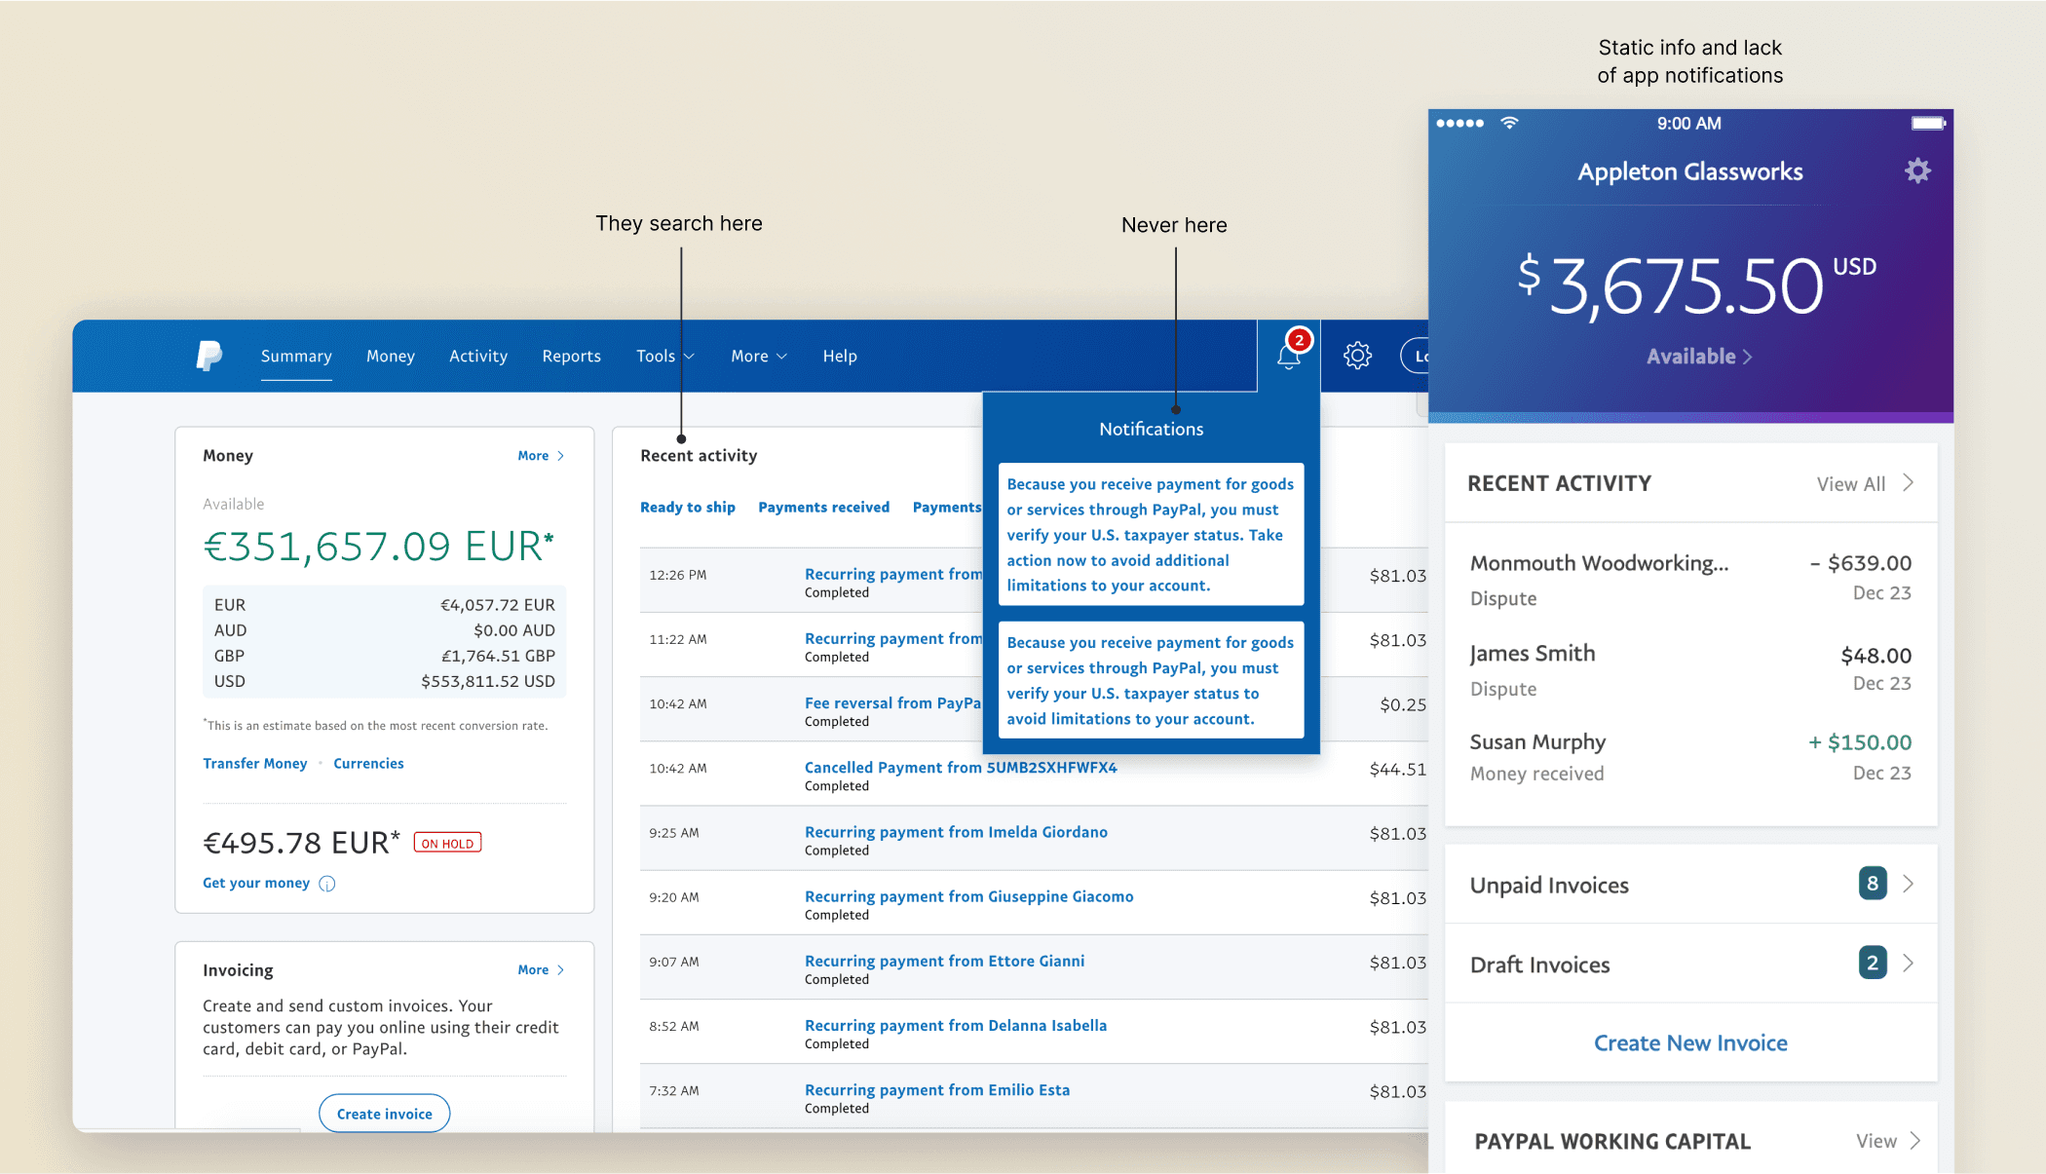Click the PayPal logo icon

point(208,356)
